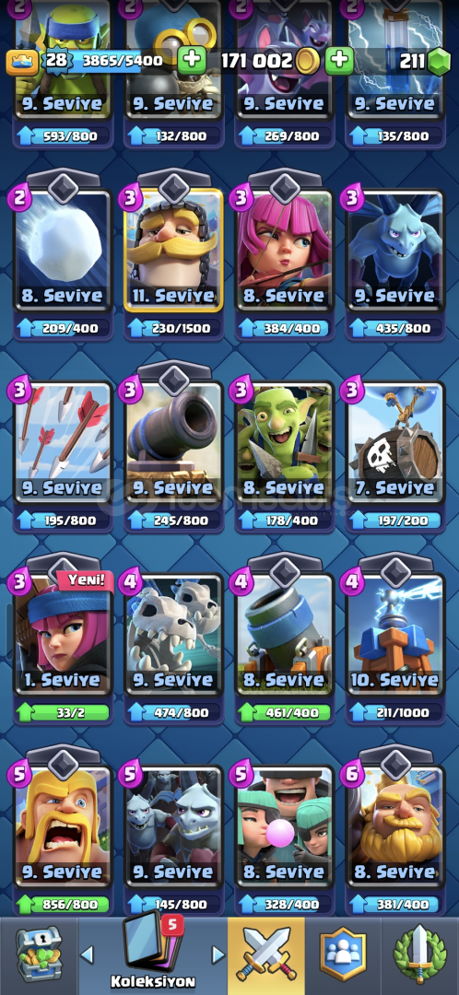Tap the blue level 28 star badge
This screenshot has width=459, height=995.
click(x=53, y=61)
